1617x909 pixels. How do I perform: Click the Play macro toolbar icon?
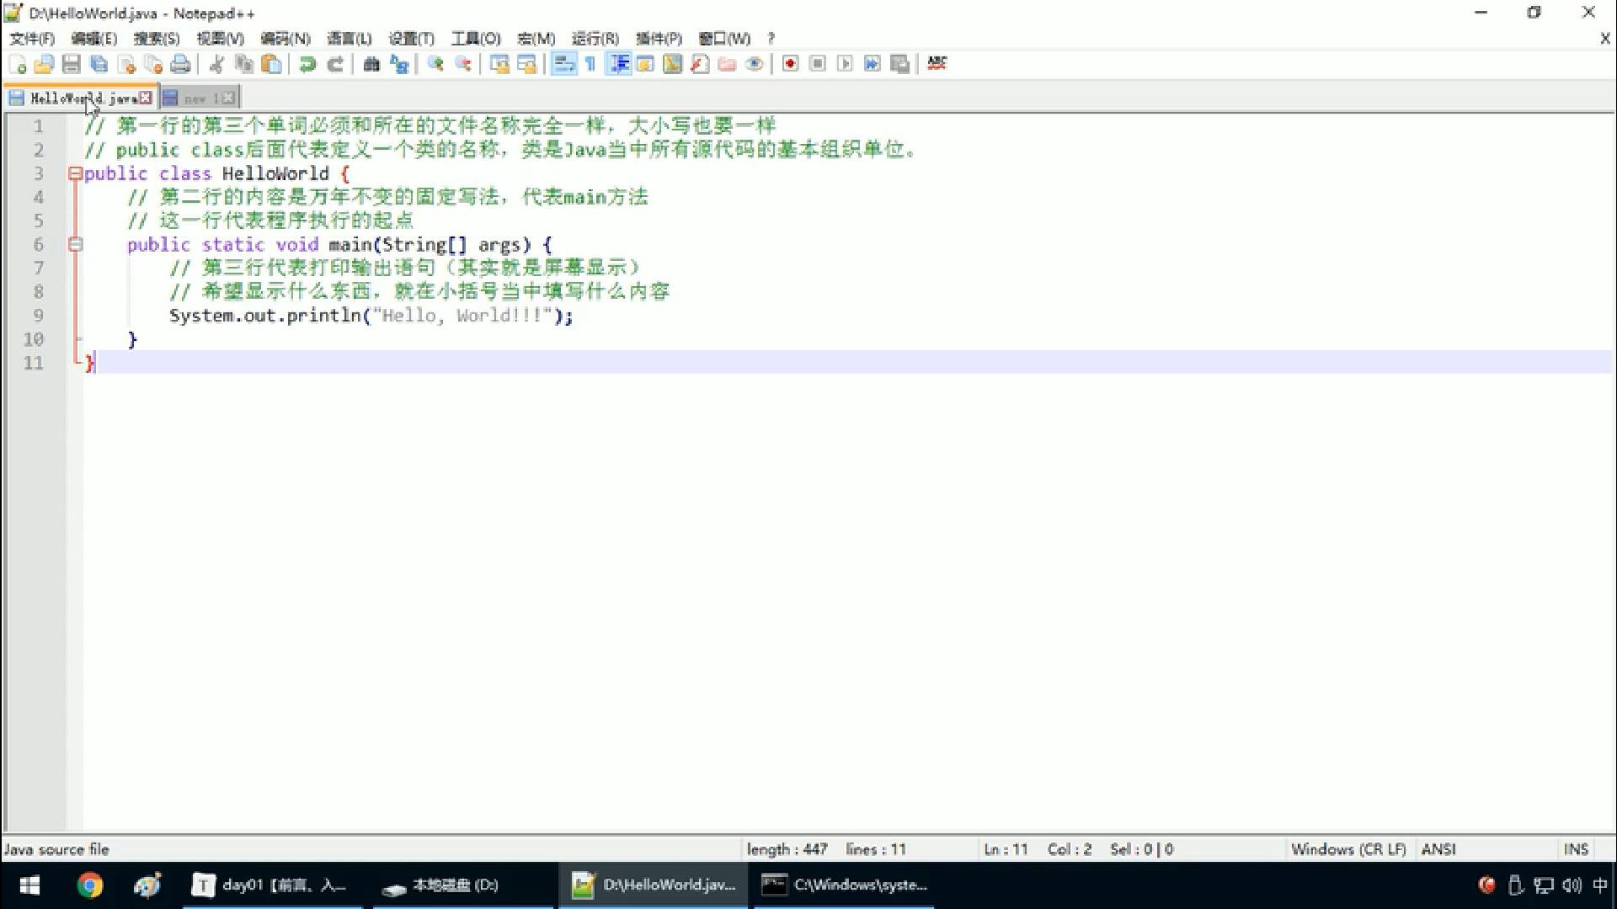pos(845,64)
